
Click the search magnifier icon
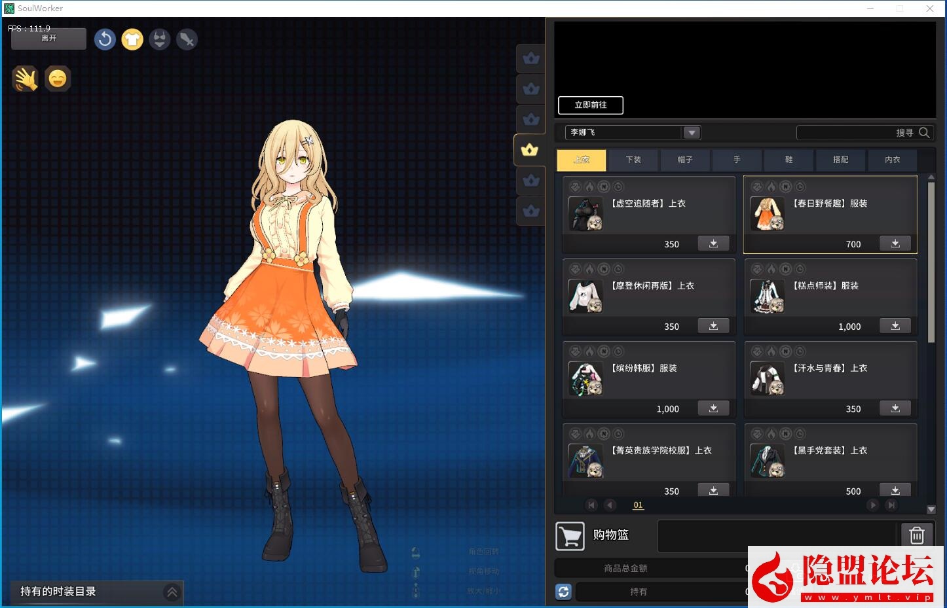coord(924,132)
